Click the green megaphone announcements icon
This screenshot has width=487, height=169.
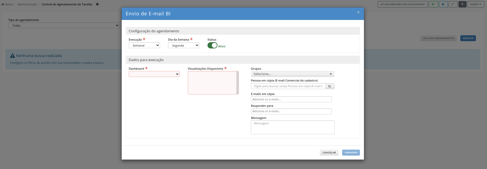[x=433, y=4]
